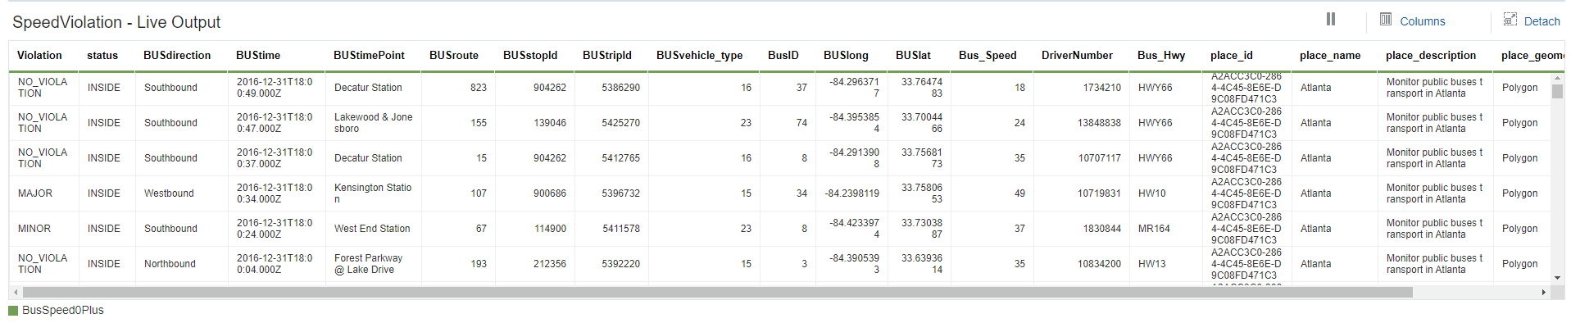Select the Kensington Station time point cell

pos(373,193)
